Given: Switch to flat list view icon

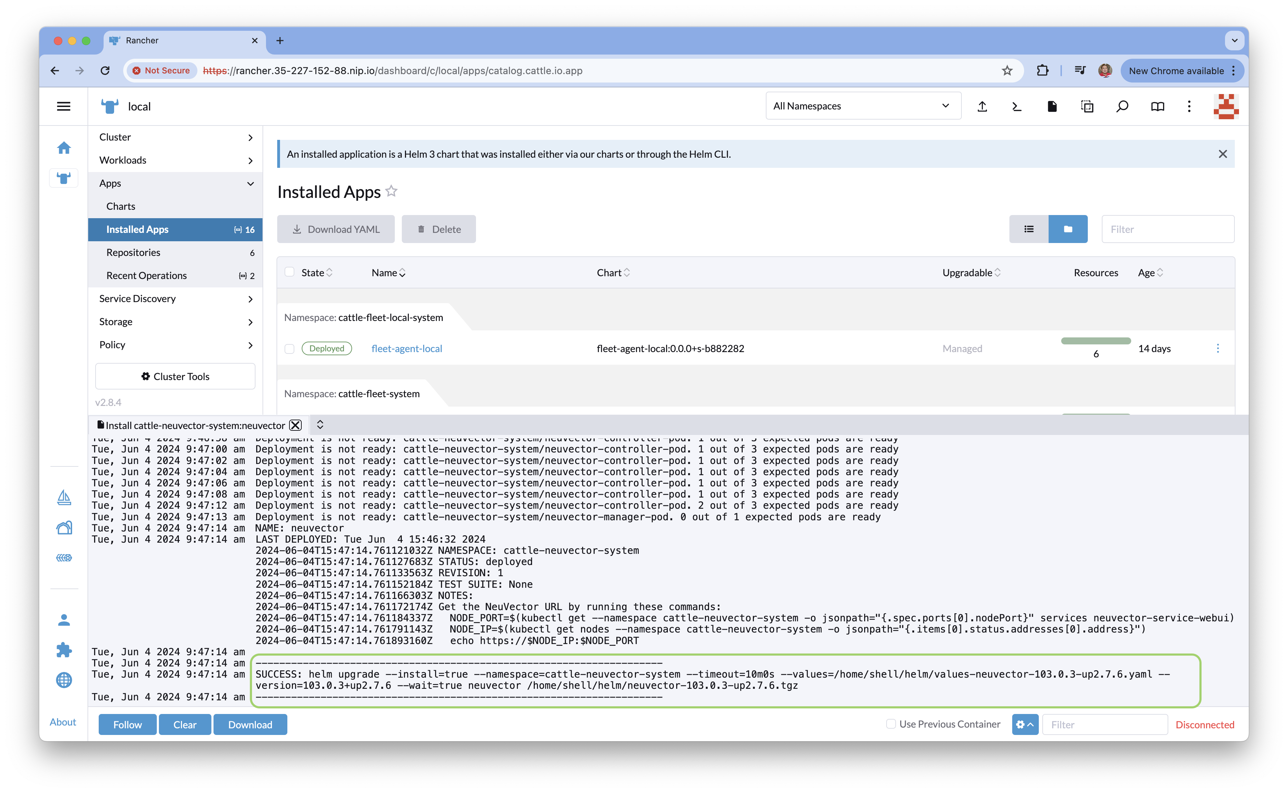Looking at the screenshot, I should (1029, 229).
